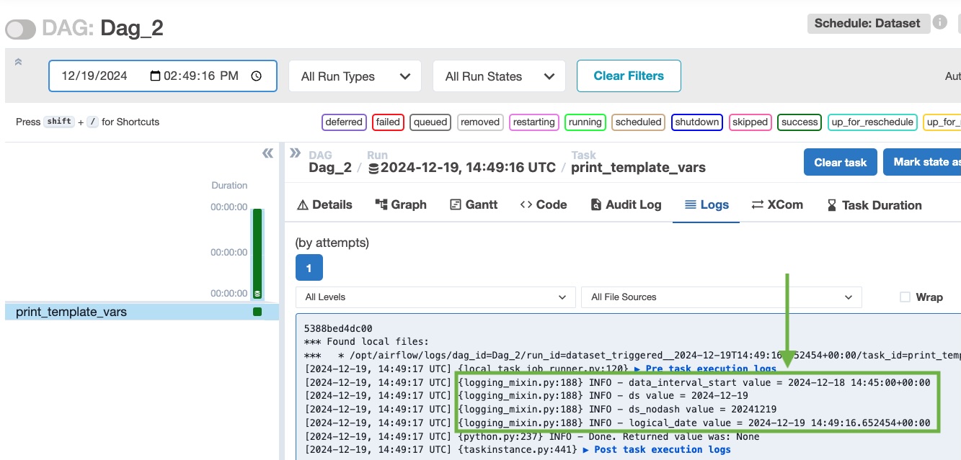Collapse the filters bar with double chevron
This screenshot has width=961, height=460.
pyautogui.click(x=18, y=62)
